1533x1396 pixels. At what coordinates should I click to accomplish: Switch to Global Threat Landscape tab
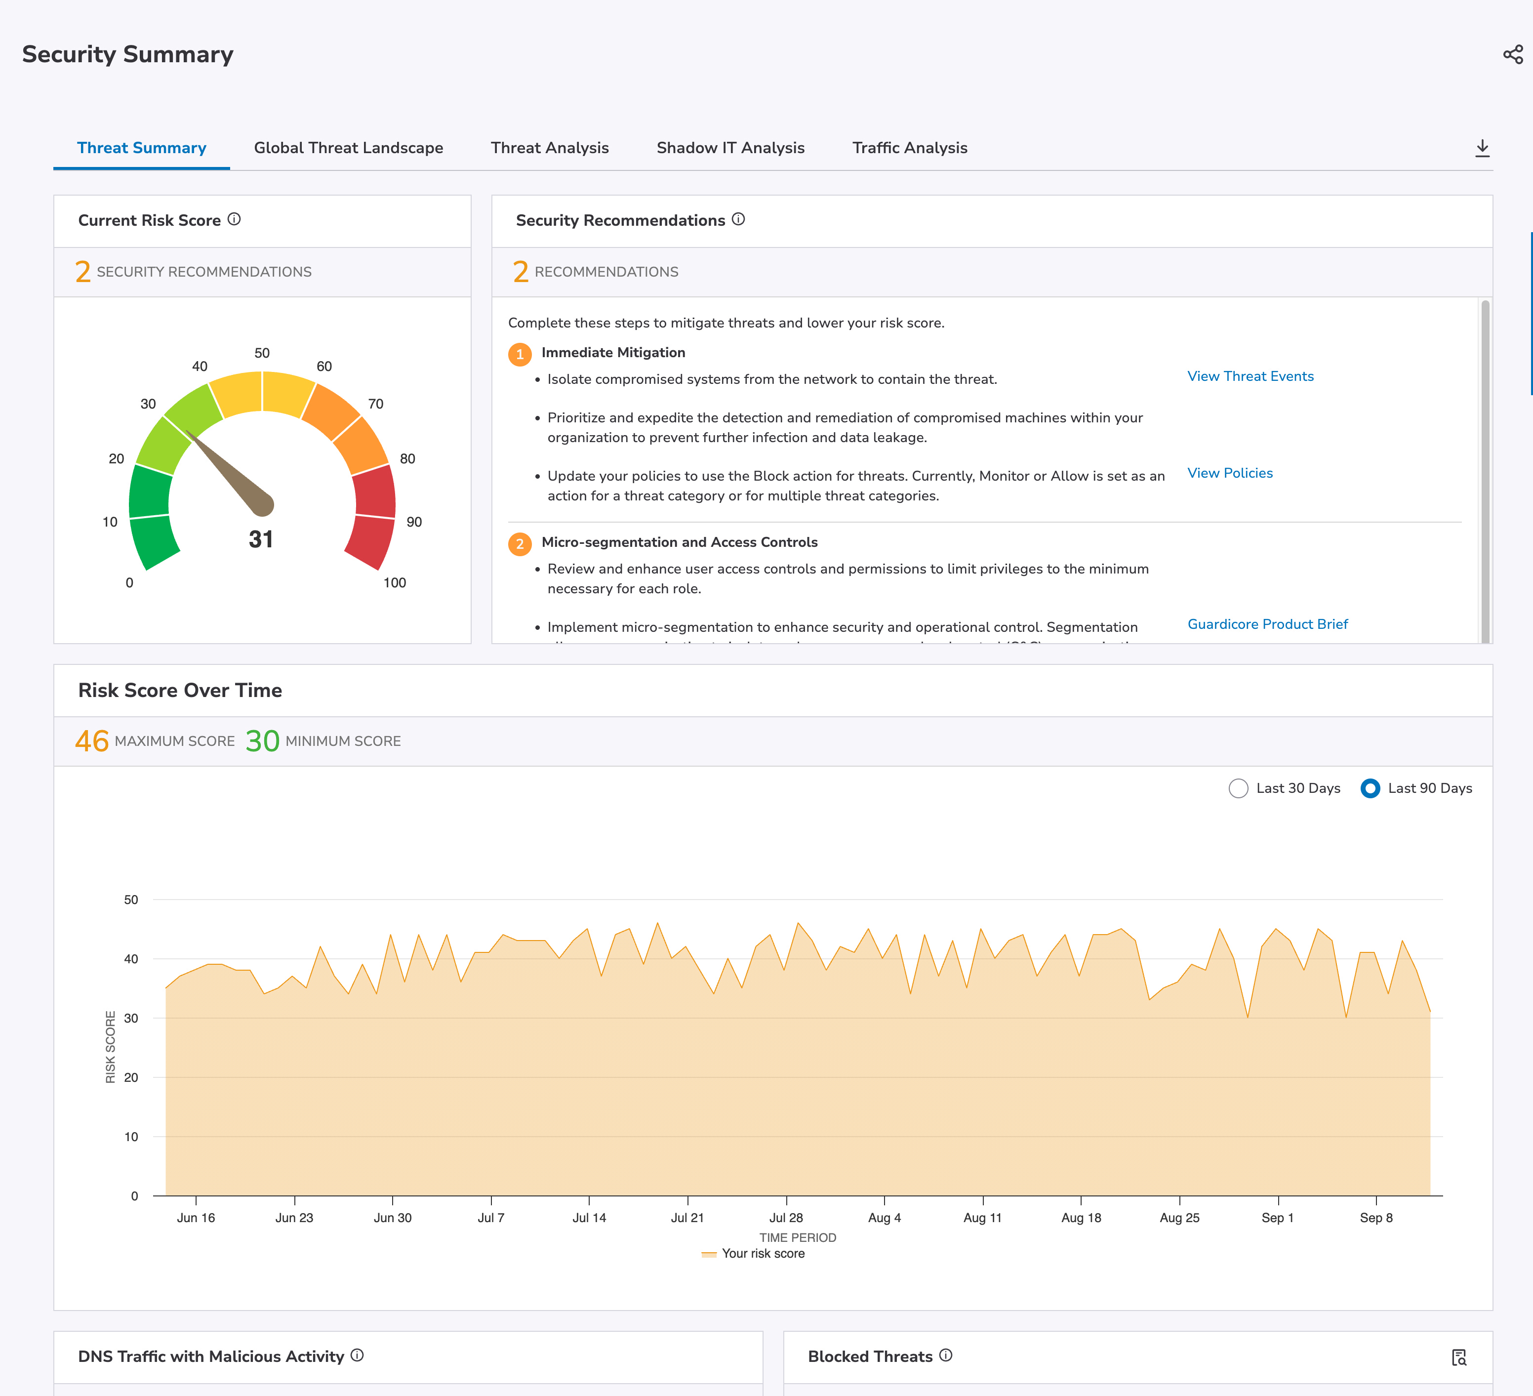(x=348, y=148)
